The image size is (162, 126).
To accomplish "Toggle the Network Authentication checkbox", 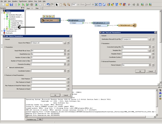I will click(8, 68).
